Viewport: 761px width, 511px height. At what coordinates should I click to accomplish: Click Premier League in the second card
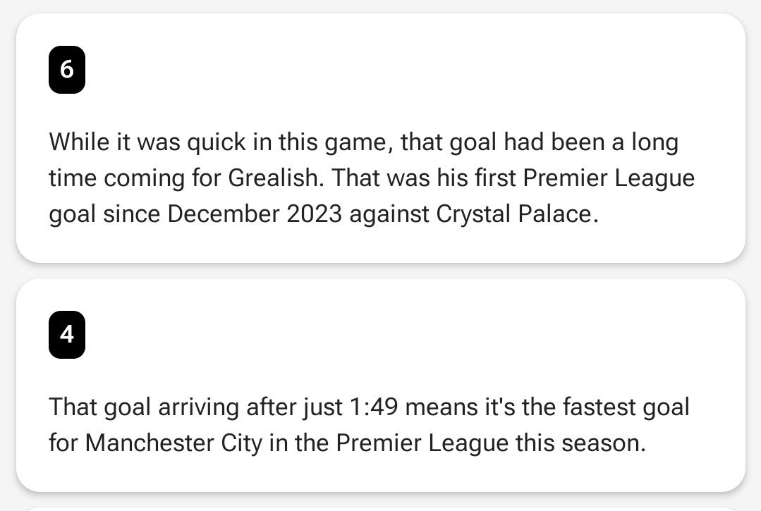click(x=422, y=443)
